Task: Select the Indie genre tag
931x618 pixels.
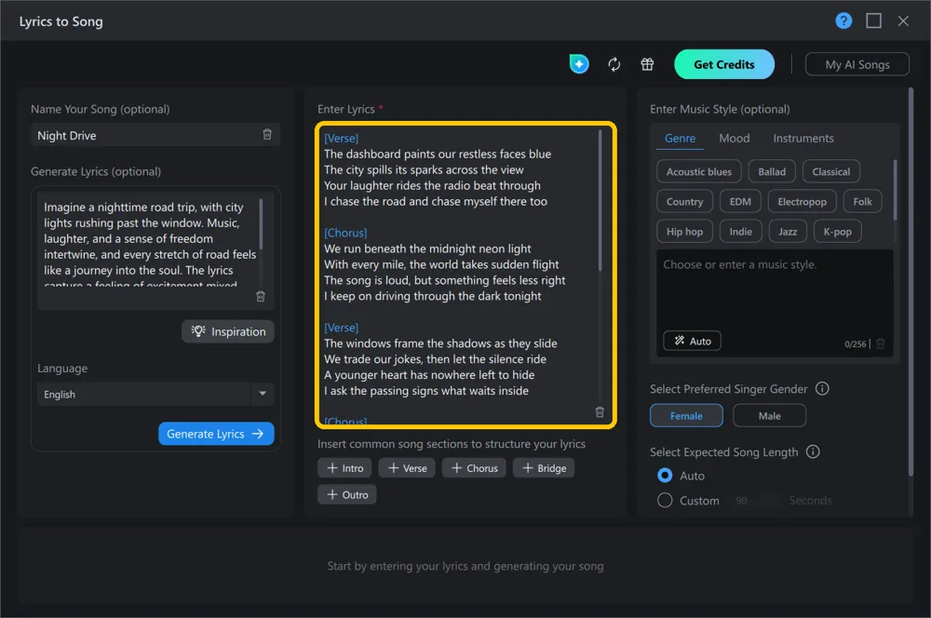Action: [x=740, y=232]
